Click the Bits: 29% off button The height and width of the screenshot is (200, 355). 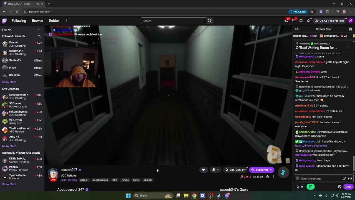[235, 170]
